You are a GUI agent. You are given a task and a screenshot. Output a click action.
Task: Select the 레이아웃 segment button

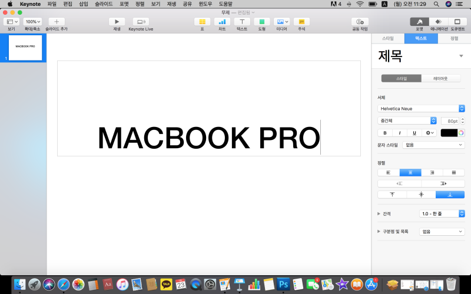[x=440, y=79]
